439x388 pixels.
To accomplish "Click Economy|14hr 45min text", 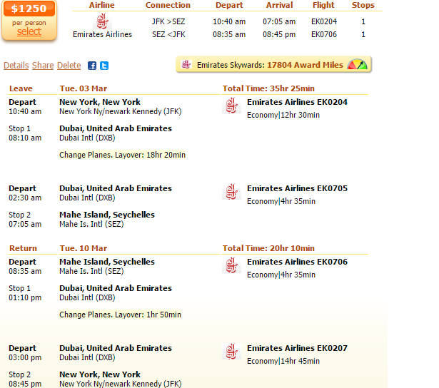I will (283, 361).
